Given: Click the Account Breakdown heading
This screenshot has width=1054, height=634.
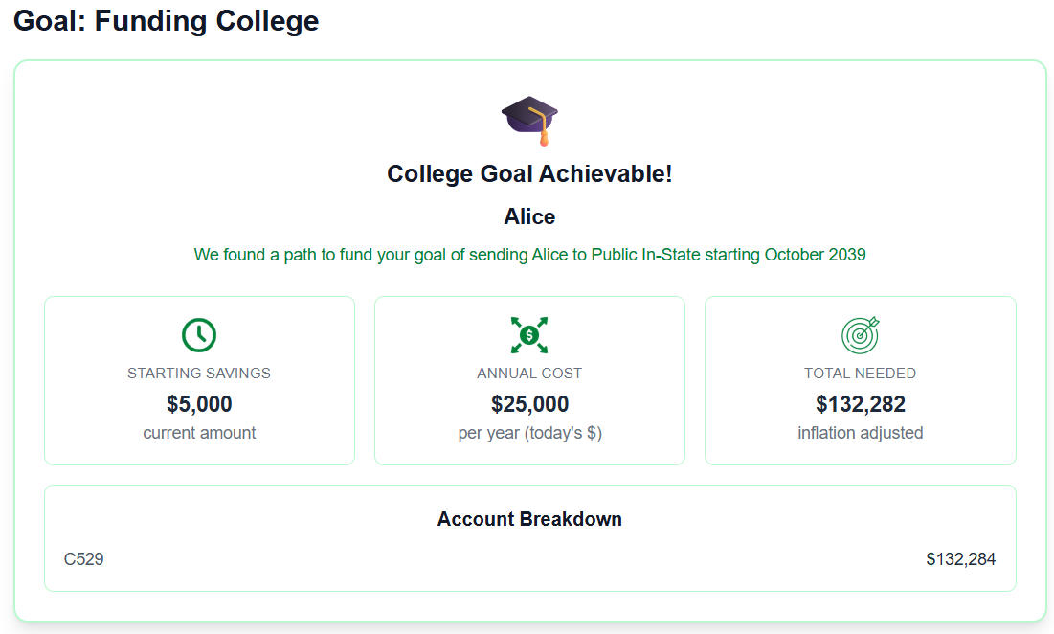Looking at the screenshot, I should click(529, 519).
